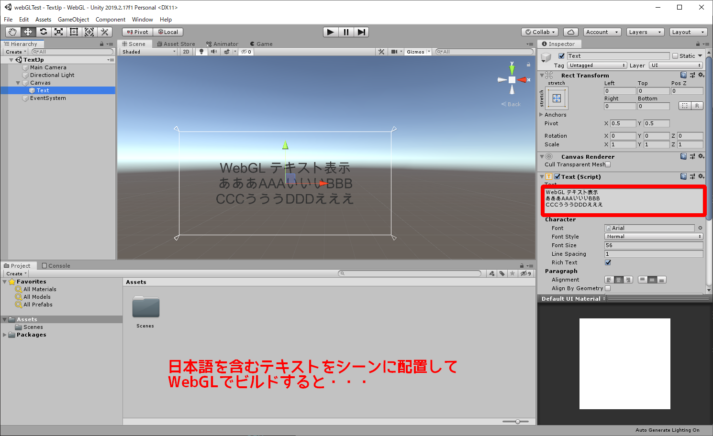Click the stretch anchor preset box

[557, 98]
